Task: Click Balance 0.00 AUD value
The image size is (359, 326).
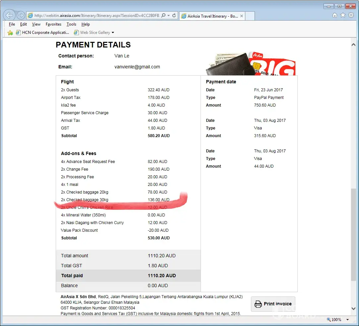Action: [158, 285]
